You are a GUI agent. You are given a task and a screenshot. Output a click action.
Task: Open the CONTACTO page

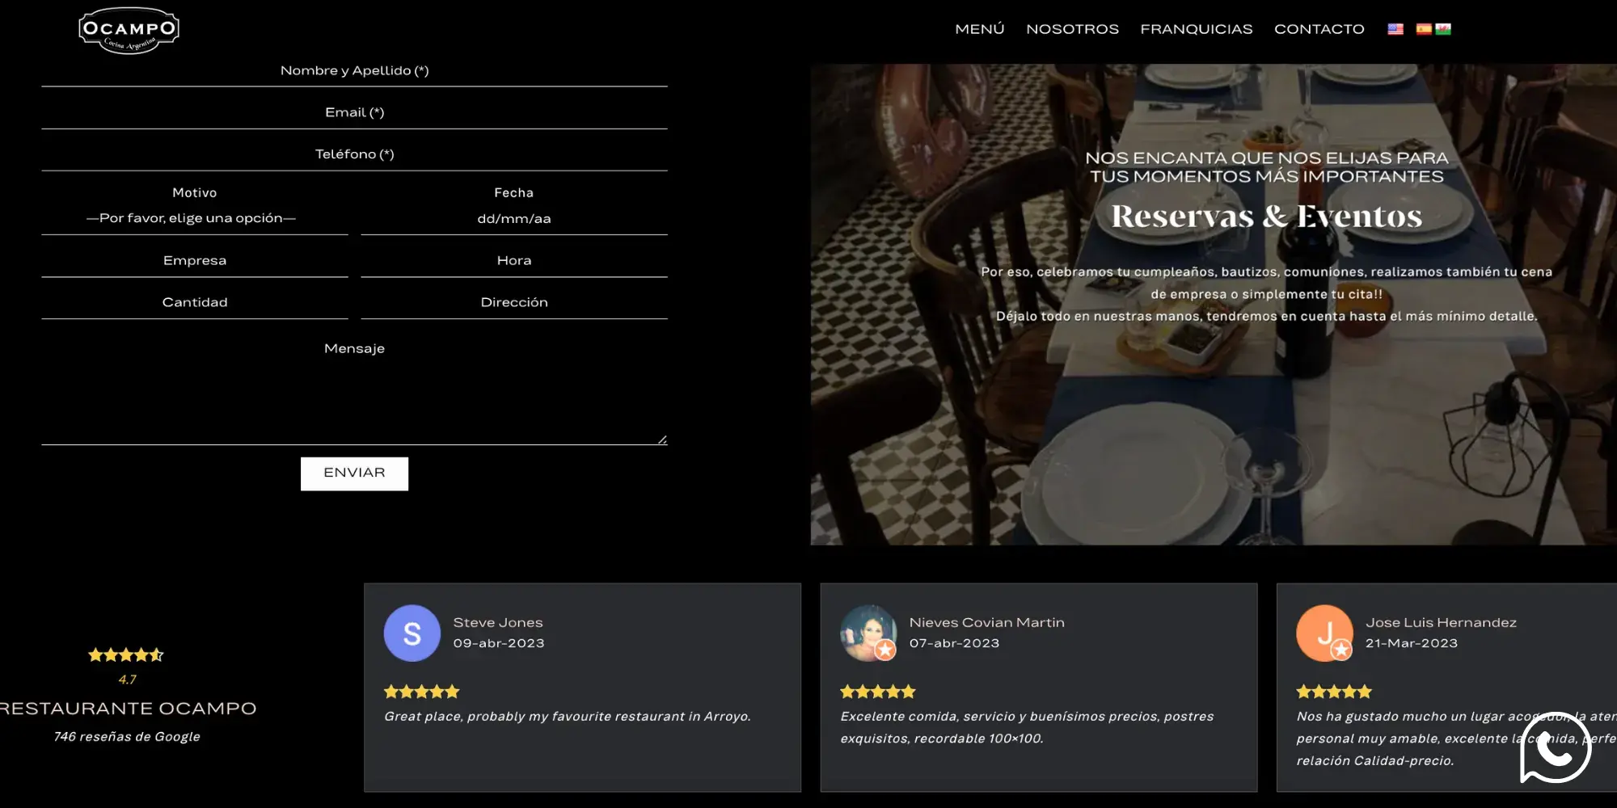pyautogui.click(x=1319, y=29)
